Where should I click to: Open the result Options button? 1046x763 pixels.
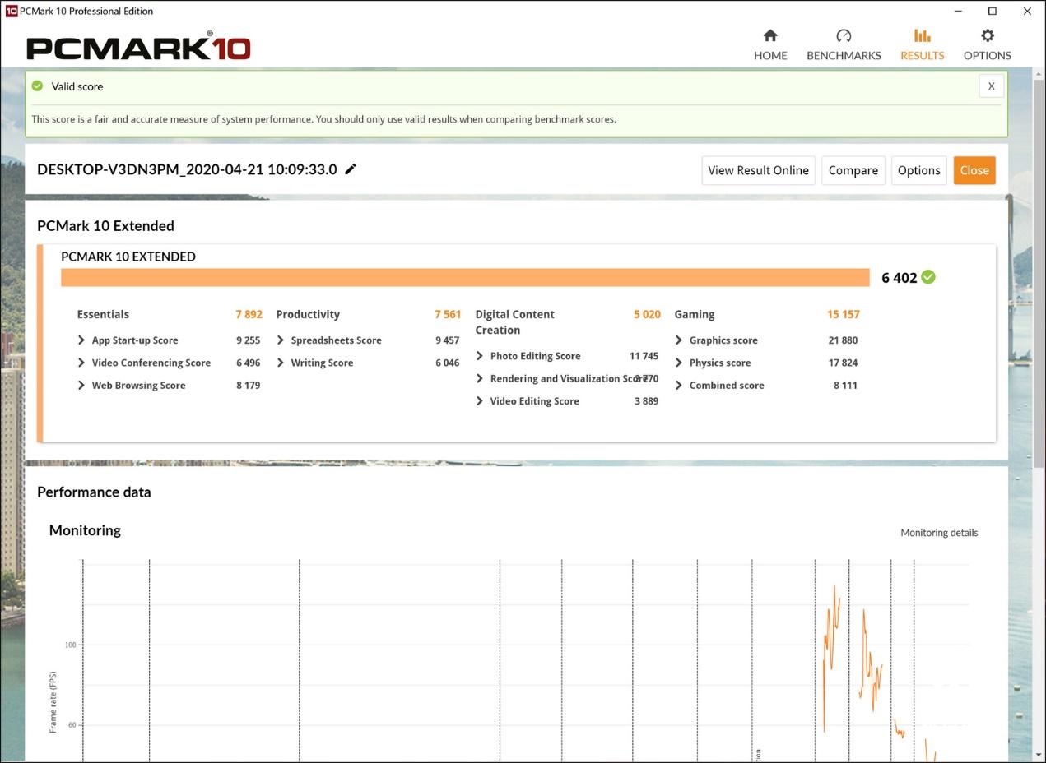pyautogui.click(x=918, y=170)
